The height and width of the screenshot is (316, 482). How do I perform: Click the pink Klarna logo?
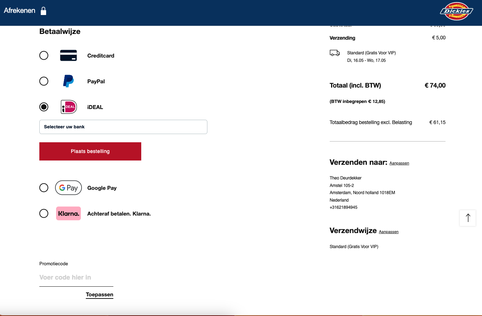[68, 213]
